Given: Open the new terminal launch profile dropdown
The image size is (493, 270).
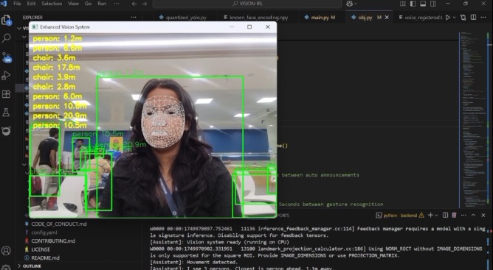Looking at the screenshot, I should pos(436,216).
